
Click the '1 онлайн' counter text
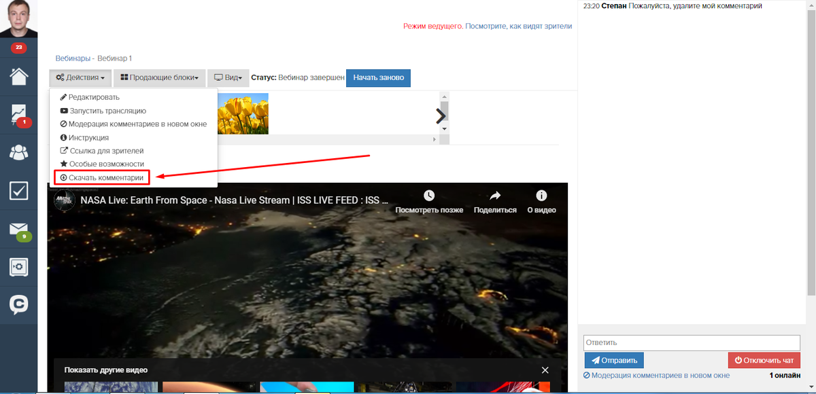click(x=785, y=376)
